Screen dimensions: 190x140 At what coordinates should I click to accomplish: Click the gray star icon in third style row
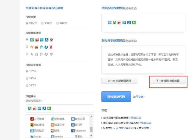(x=32, y=54)
